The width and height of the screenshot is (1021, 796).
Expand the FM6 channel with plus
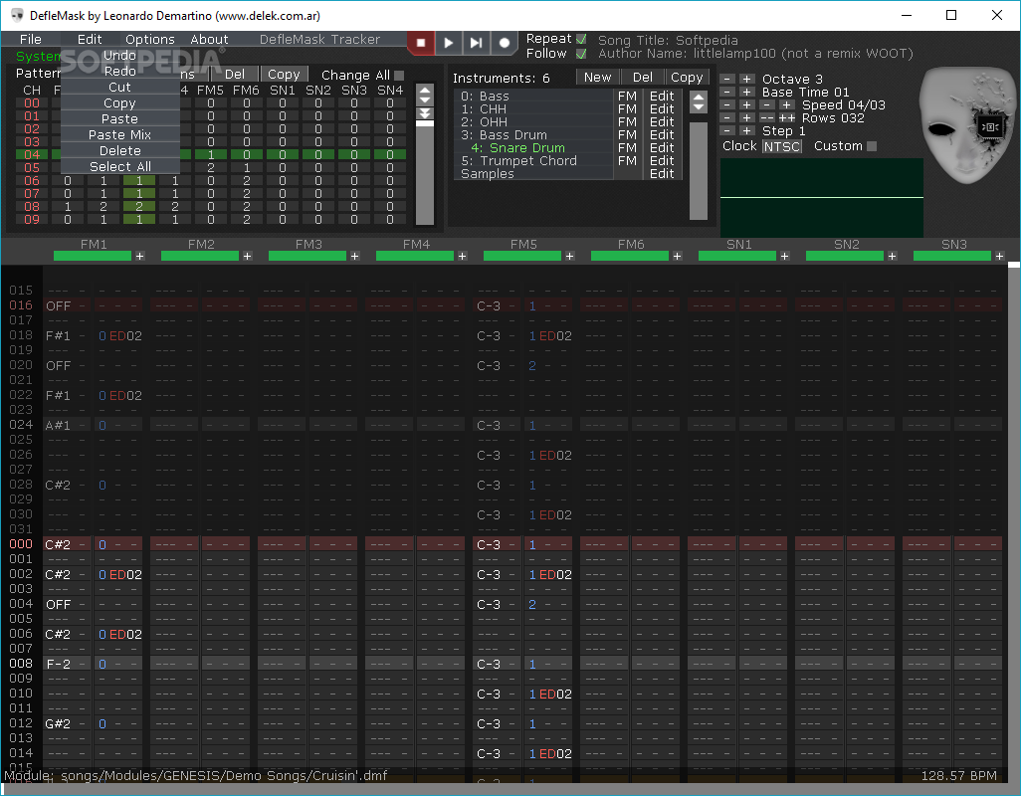pos(677,257)
